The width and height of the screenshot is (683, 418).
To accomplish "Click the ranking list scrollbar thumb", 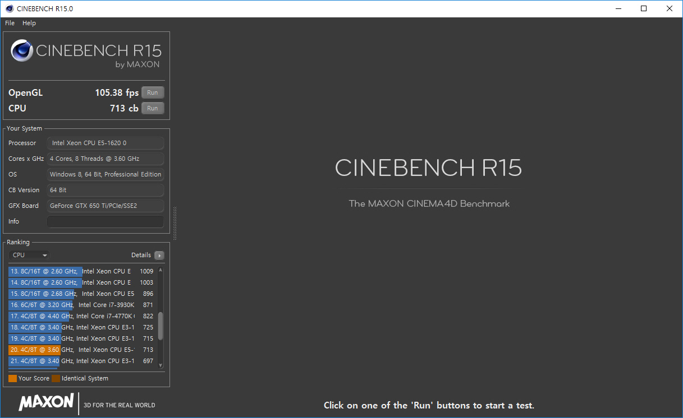I will (x=161, y=326).
